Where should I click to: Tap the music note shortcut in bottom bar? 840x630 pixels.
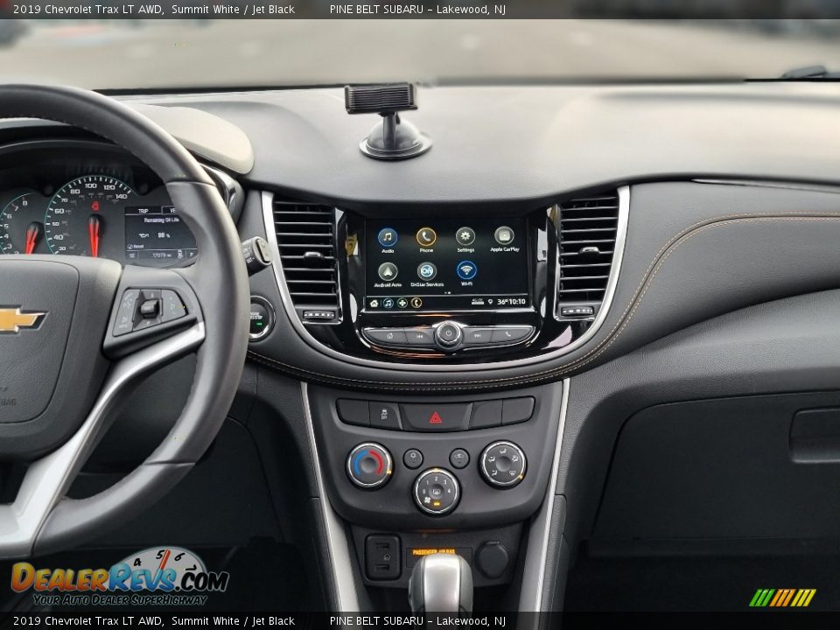388,304
